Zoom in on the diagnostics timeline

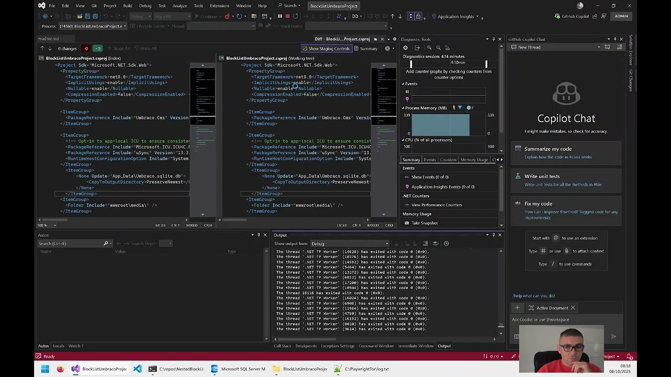coord(429,48)
